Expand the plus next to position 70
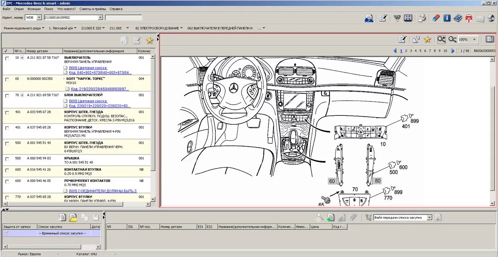The width and height of the screenshot is (498, 257). point(22,95)
